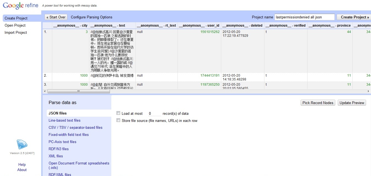This screenshot has width=371, height=176.
Task: Click the Parse data as heading
Action: click(62, 102)
